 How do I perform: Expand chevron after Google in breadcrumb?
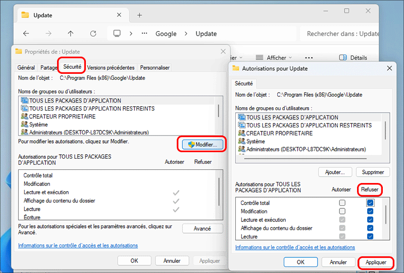(x=185, y=33)
